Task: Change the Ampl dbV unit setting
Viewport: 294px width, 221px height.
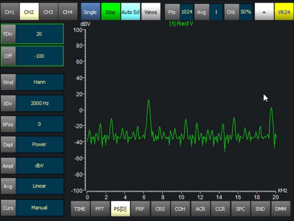Action: 40,165
